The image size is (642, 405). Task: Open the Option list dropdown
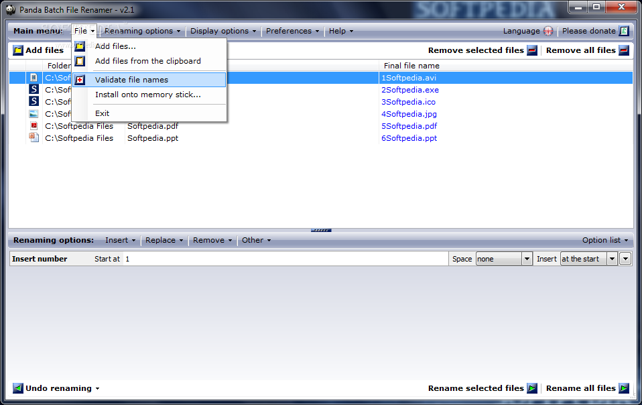pos(605,240)
